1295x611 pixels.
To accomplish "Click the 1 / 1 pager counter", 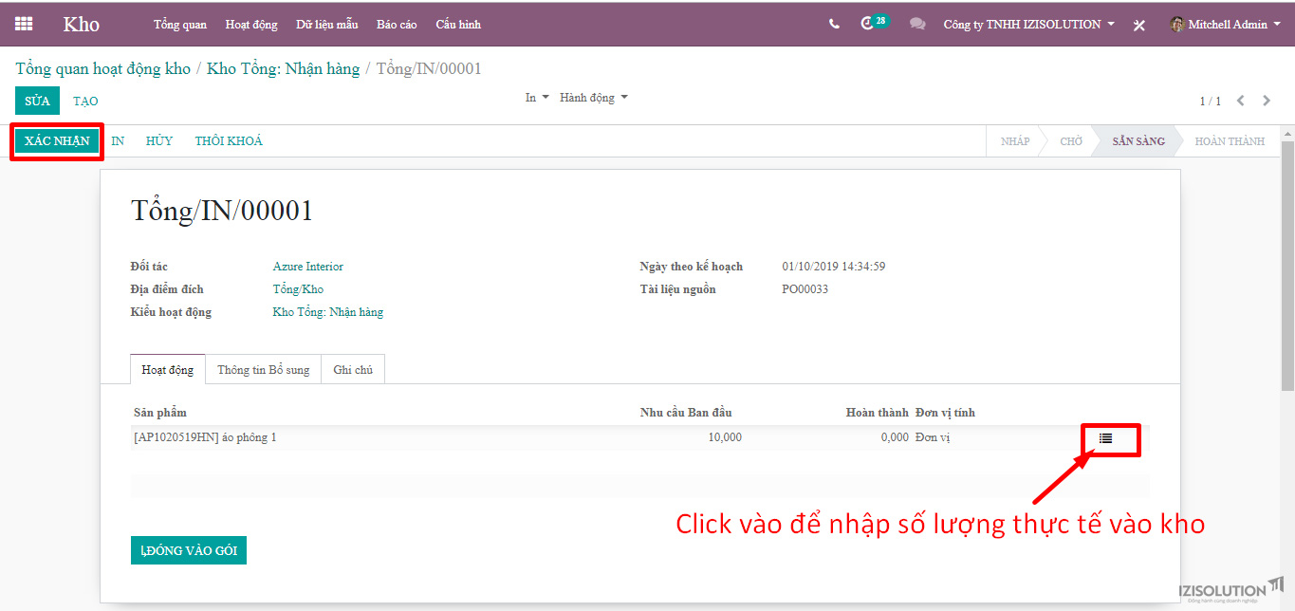I will point(1210,101).
